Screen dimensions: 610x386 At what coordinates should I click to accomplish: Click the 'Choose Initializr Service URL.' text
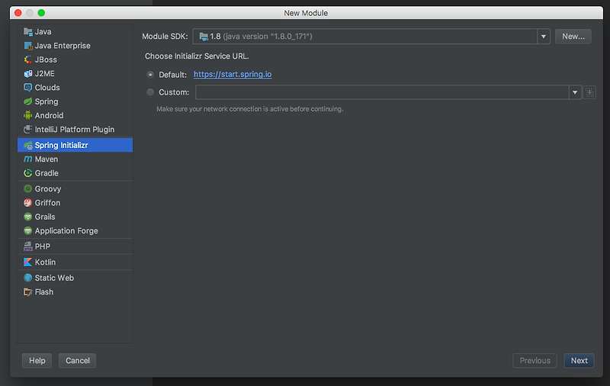(197, 56)
